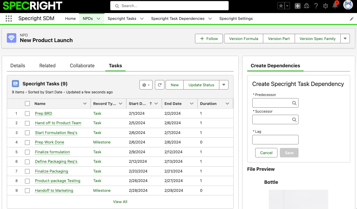The width and height of the screenshot is (357, 209).
Task: Open the Setup gear icon
Action: click(326, 6)
